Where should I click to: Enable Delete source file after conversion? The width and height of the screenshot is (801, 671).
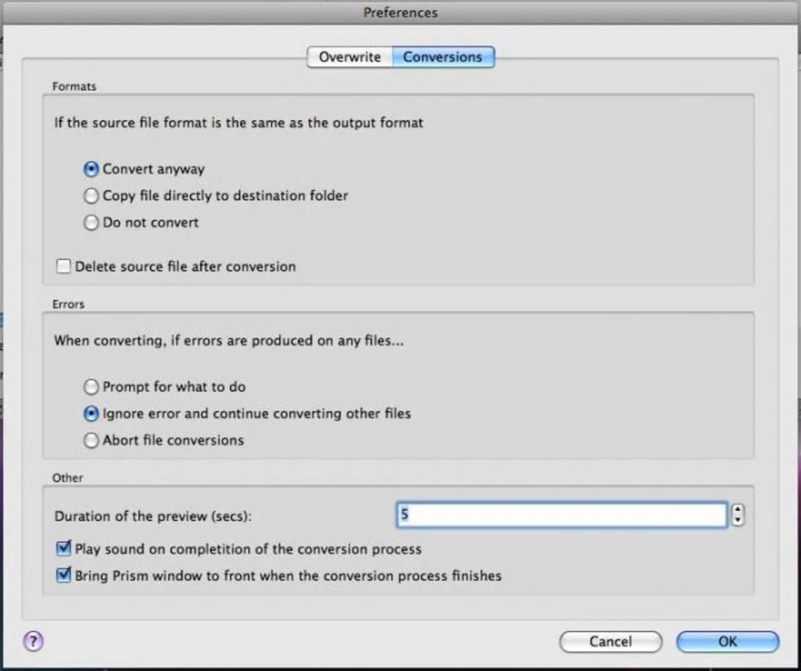64,266
